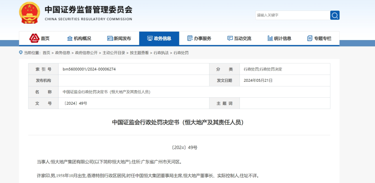Click 行政执法 breadcrumb link
The height and width of the screenshot is (183, 375).
tap(161, 53)
